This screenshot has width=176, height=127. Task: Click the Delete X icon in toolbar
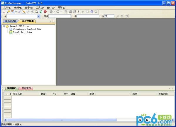click(x=83, y=12)
